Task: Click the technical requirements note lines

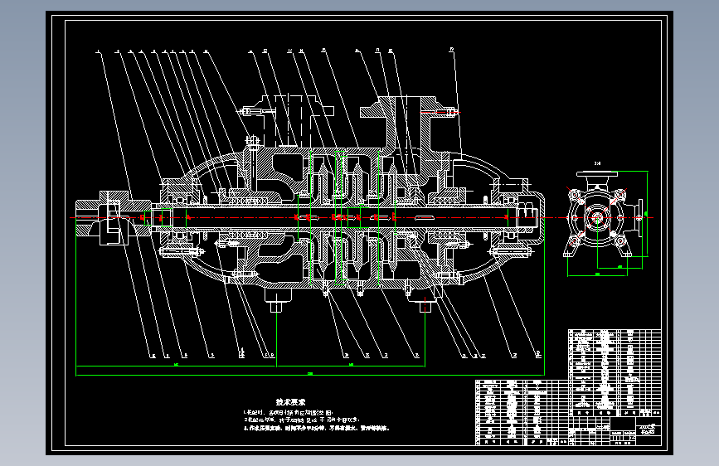Action: click(x=317, y=420)
